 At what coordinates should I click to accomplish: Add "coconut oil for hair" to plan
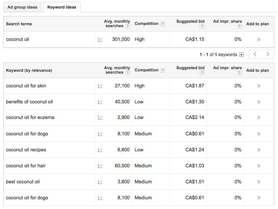259,166
